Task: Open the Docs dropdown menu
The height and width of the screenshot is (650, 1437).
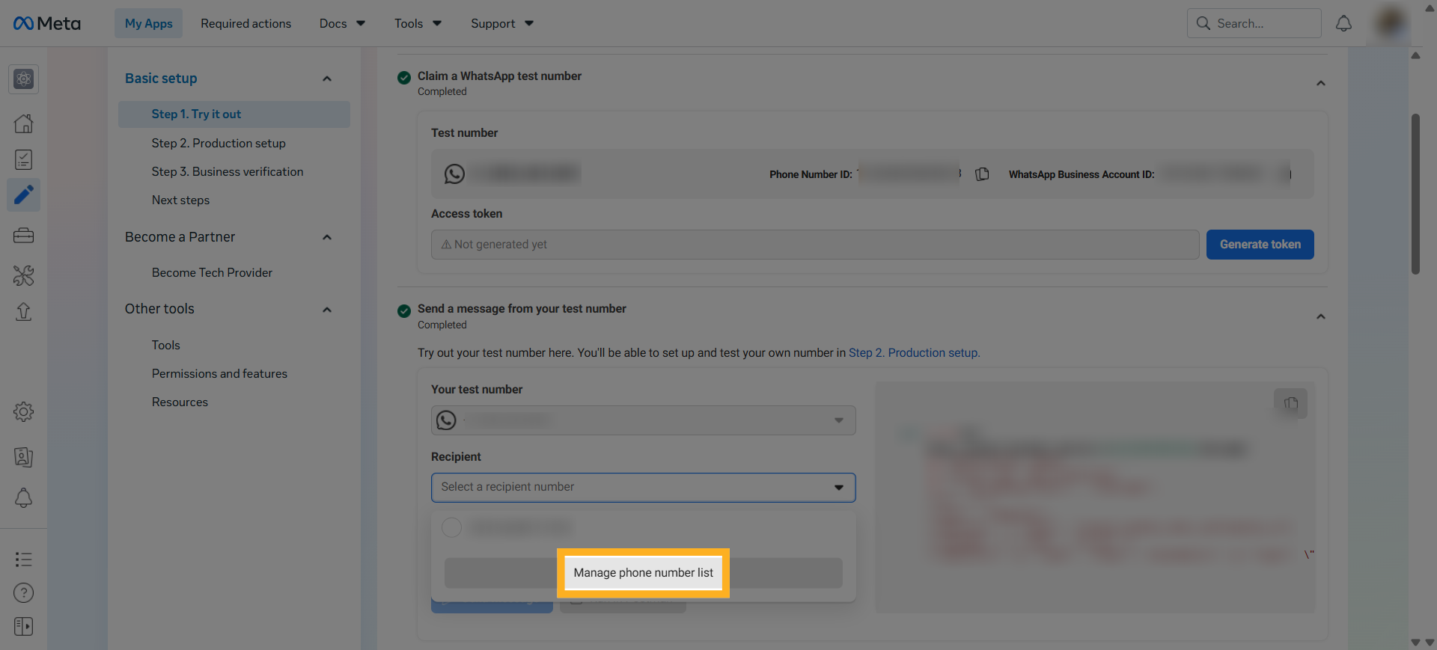Action: point(342,23)
